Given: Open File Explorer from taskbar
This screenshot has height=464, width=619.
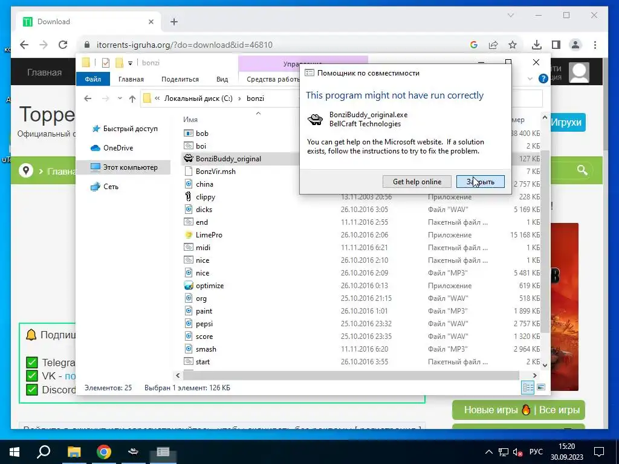Looking at the screenshot, I should pos(74,452).
